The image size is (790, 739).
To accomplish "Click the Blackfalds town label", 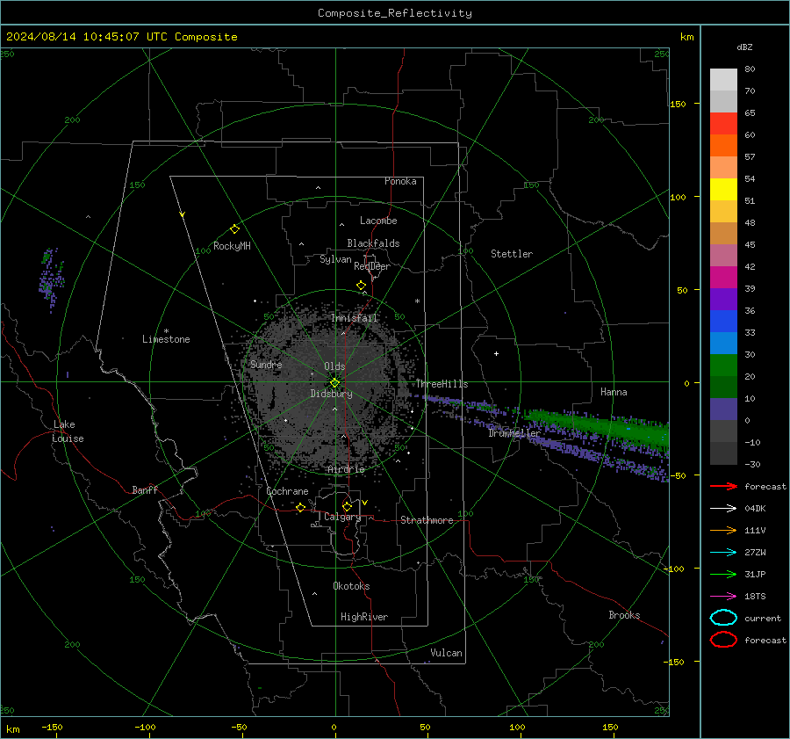I will pyautogui.click(x=373, y=243).
